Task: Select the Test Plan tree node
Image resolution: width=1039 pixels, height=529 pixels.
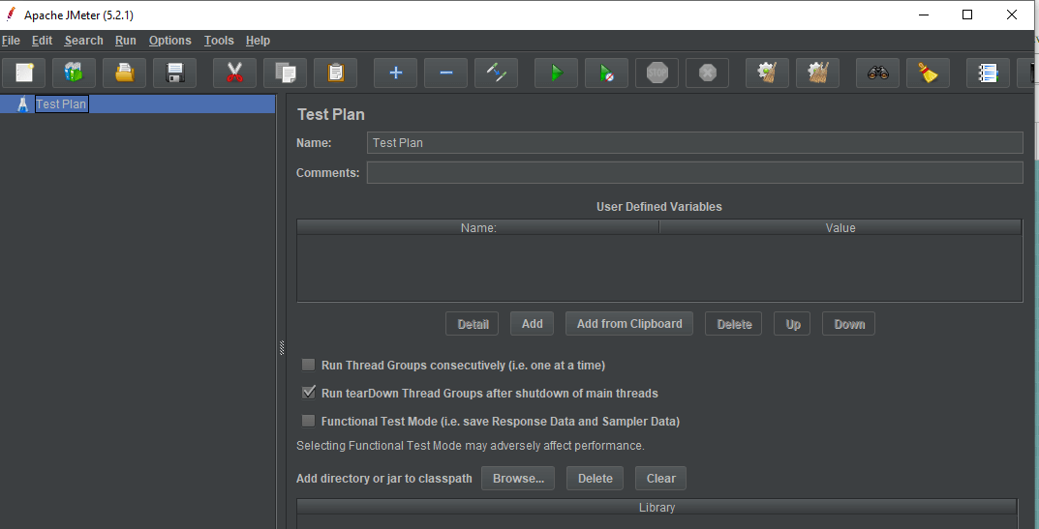Action: tap(61, 103)
